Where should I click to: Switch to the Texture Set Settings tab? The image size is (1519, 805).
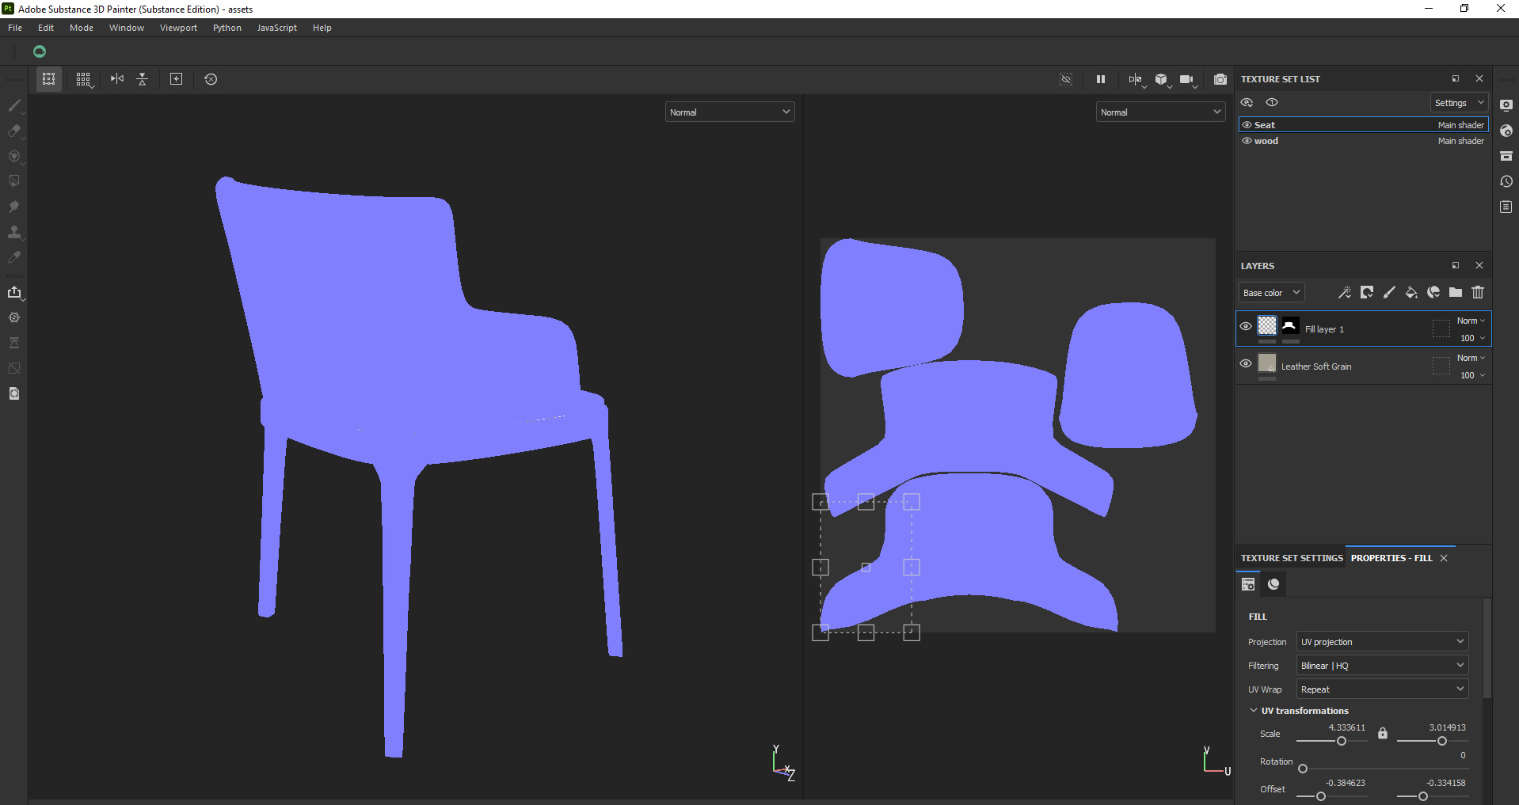tap(1292, 558)
